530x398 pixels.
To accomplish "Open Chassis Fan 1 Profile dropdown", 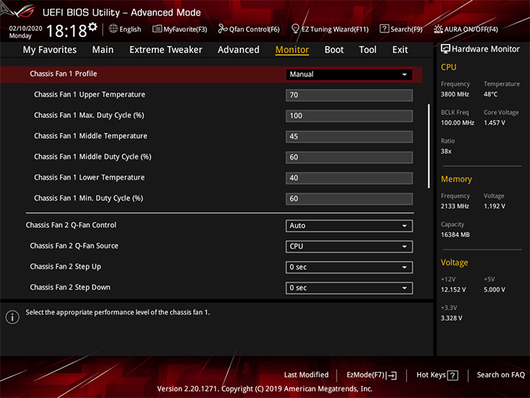I will pyautogui.click(x=349, y=74).
